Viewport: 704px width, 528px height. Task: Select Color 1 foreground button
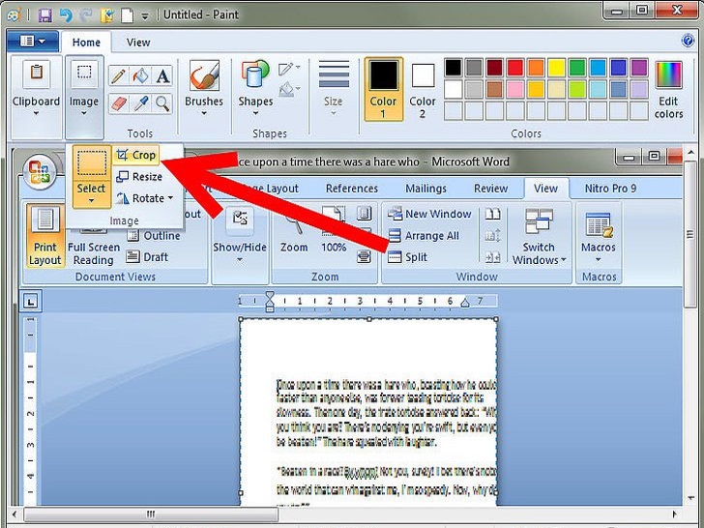[383, 89]
